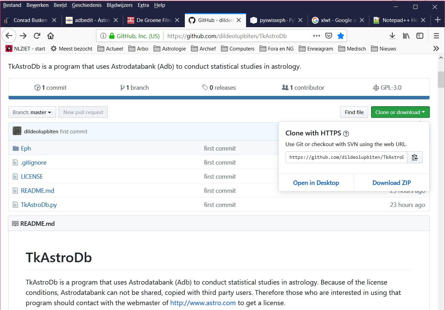Close the xlwt Google tab
This screenshot has width=445, height=310.
(x=361, y=20)
